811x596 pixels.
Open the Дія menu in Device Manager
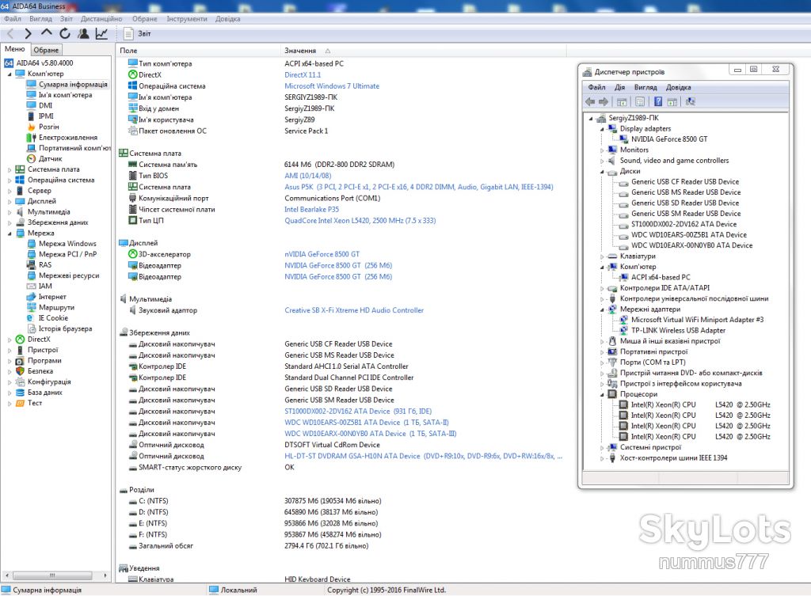(619, 87)
